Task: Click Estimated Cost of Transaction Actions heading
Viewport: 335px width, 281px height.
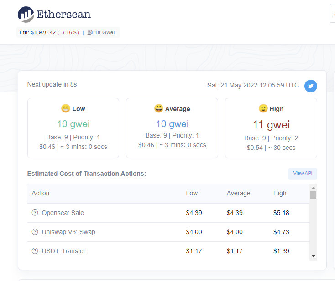Action: [87, 174]
